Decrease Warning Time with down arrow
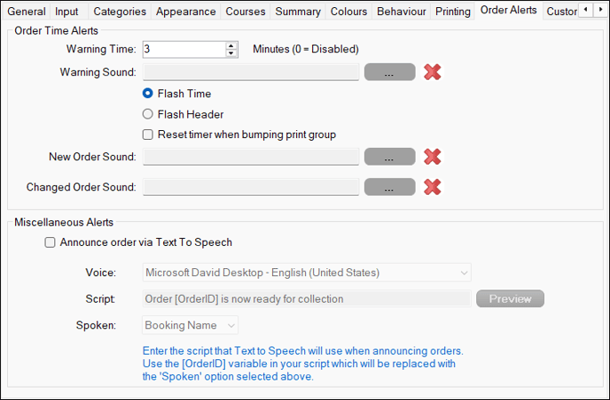The image size is (610, 400). [231, 53]
